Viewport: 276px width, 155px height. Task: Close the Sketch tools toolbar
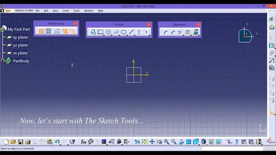click(x=75, y=23)
